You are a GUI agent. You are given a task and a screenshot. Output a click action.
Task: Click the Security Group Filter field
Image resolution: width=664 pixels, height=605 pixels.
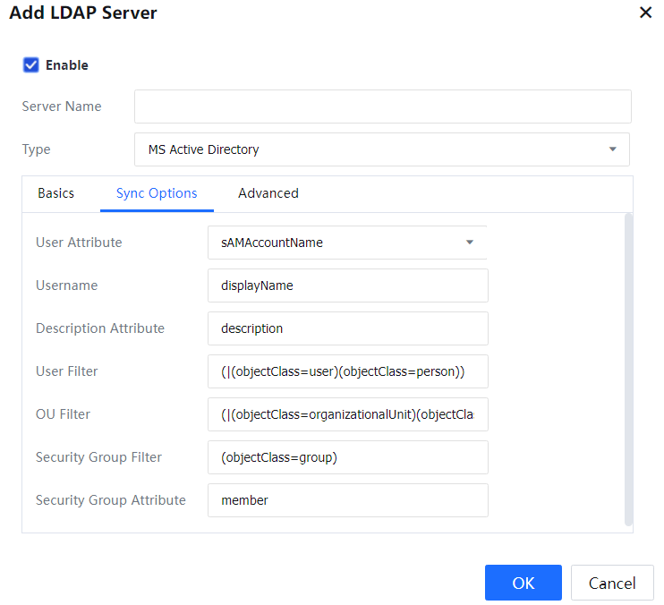tap(347, 457)
